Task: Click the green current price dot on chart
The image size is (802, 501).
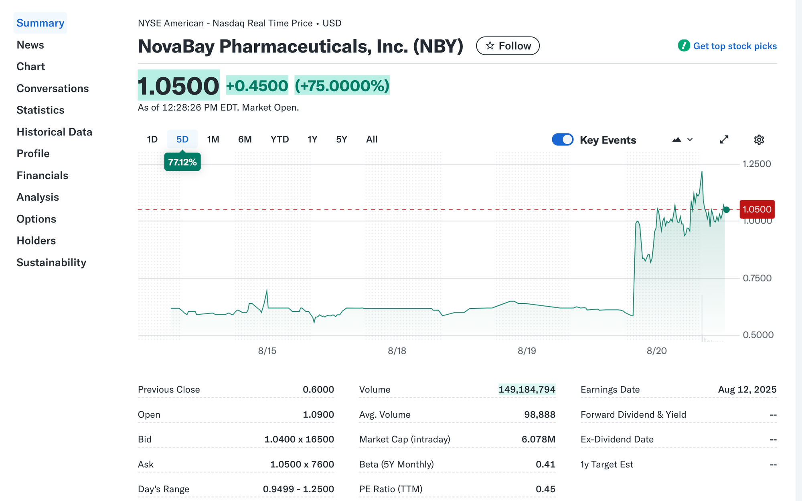Action: pos(726,210)
